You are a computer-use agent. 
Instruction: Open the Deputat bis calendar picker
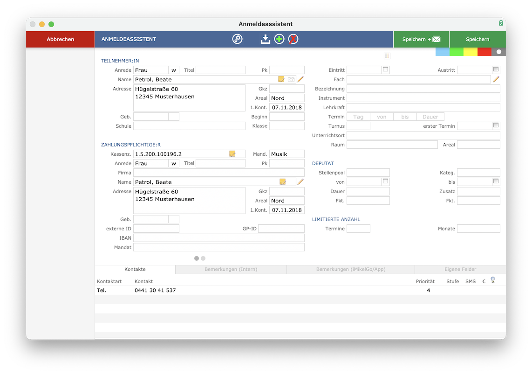[x=496, y=181]
